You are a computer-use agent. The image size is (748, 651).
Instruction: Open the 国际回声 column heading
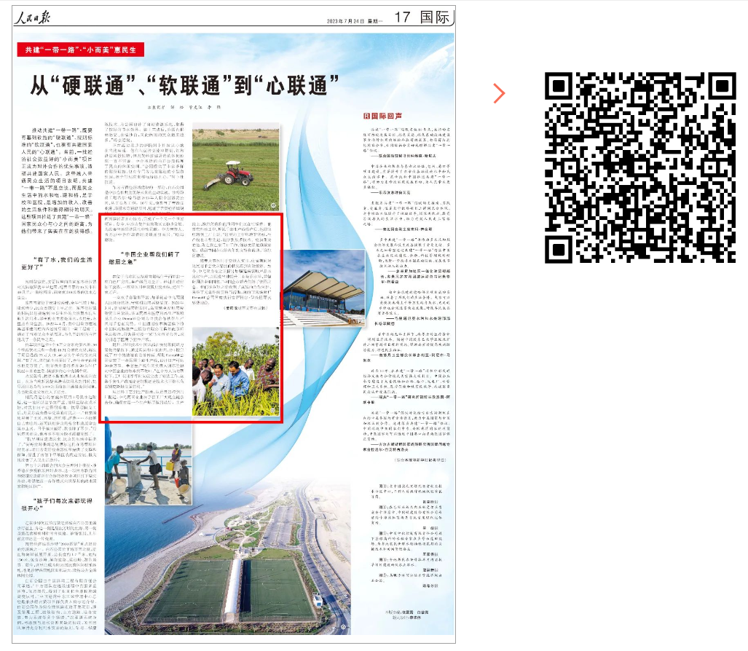point(383,116)
